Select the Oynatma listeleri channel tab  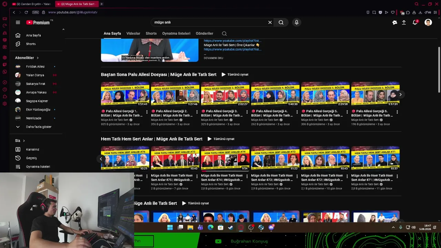point(176,33)
